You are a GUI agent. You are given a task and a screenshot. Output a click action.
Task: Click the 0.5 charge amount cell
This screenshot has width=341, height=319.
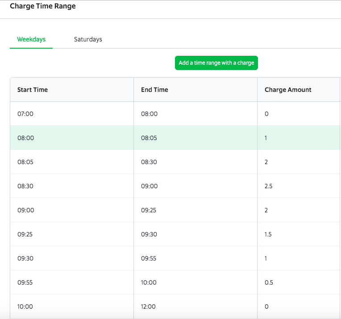pyautogui.click(x=269, y=282)
